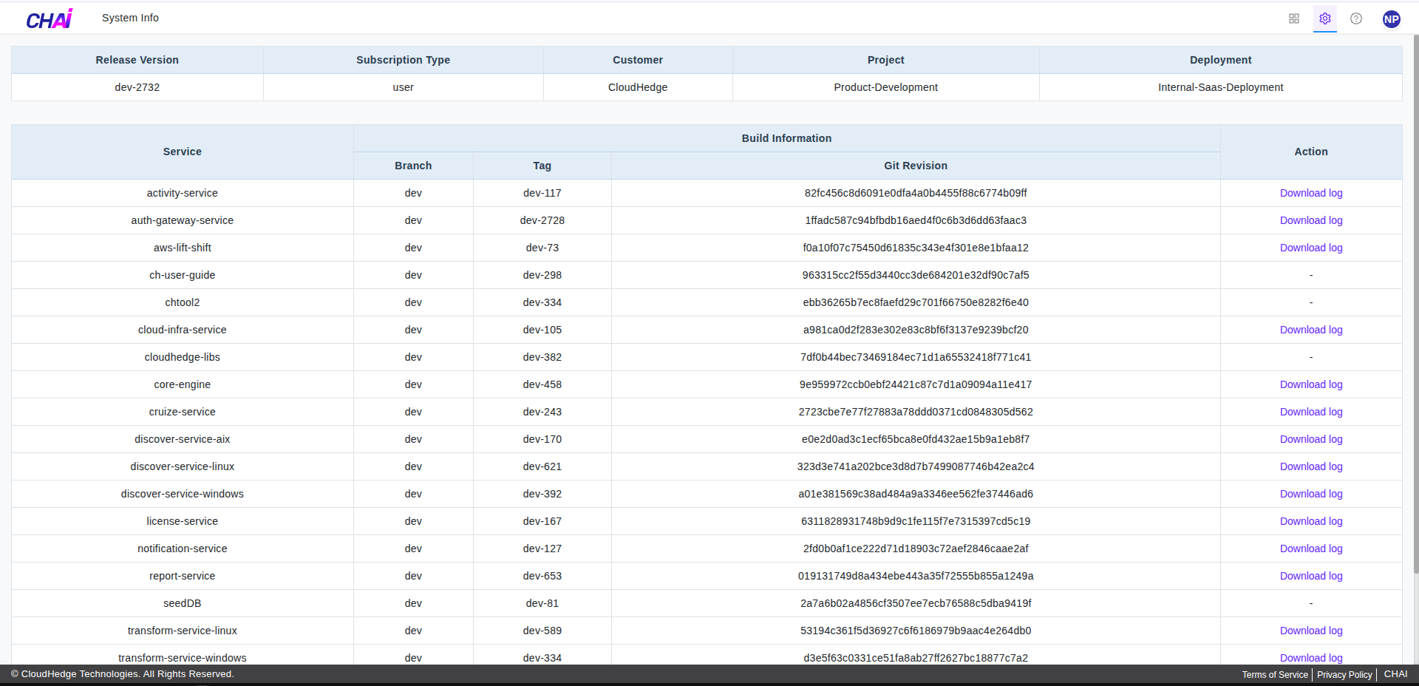Select tag dev-621 cell

coord(542,466)
